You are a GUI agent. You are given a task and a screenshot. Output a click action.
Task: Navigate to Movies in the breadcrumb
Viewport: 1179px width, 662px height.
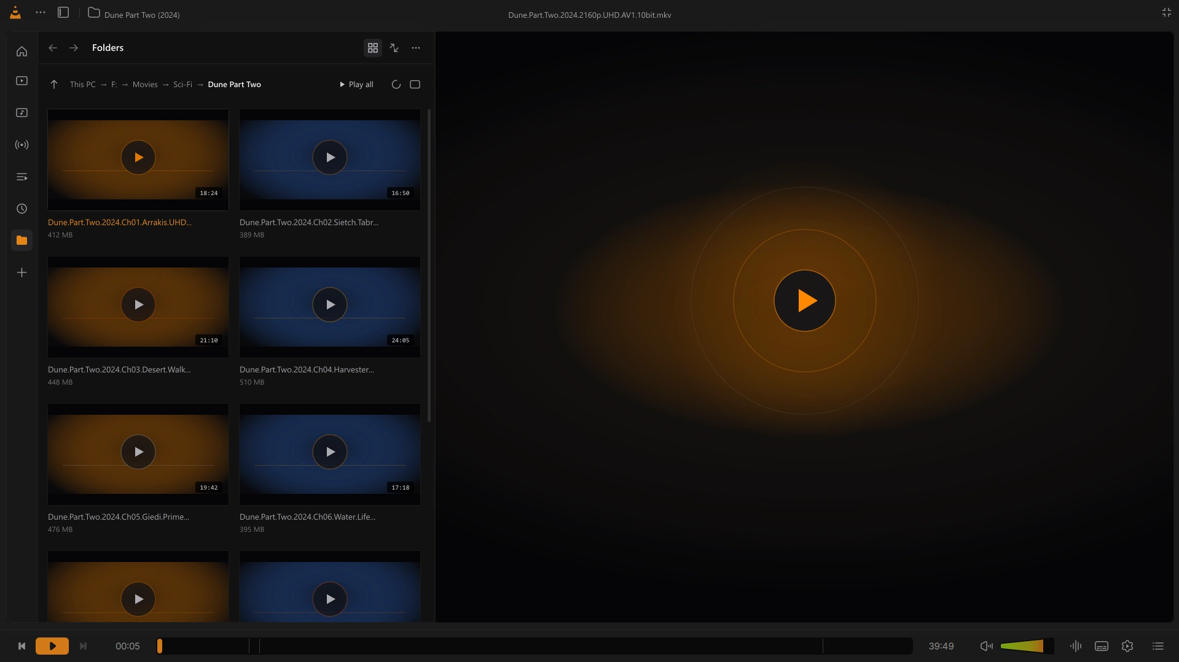[145, 85]
